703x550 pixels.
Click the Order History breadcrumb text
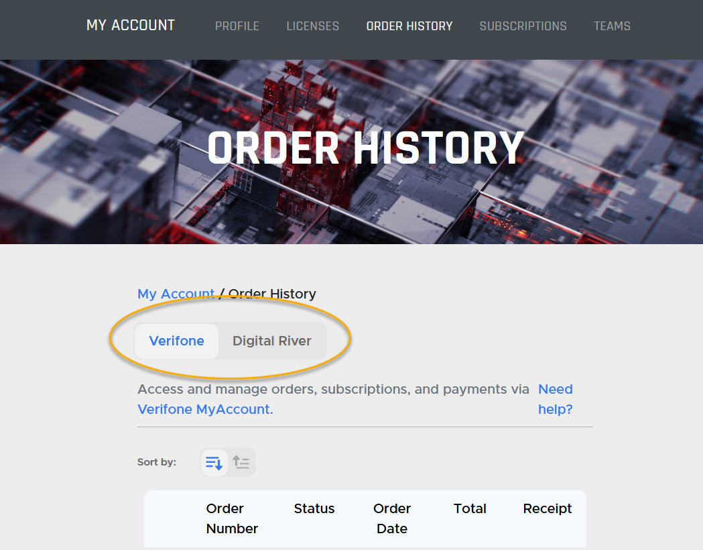272,294
